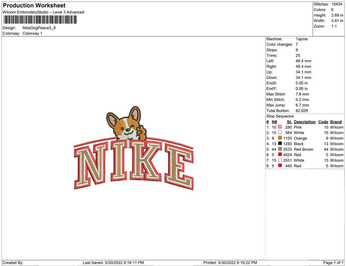Click the Right value 48.4 mm
The height and width of the screenshot is (266, 346).
(303, 67)
